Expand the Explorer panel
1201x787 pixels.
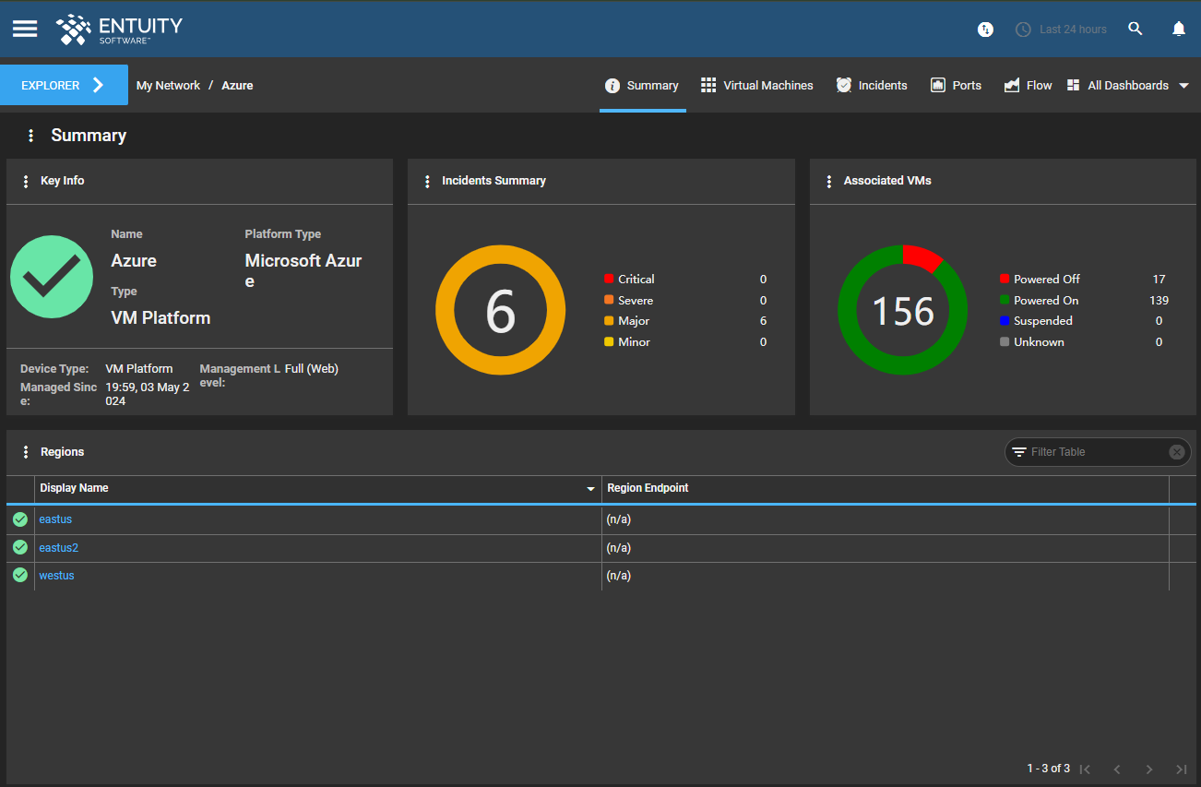coord(64,85)
